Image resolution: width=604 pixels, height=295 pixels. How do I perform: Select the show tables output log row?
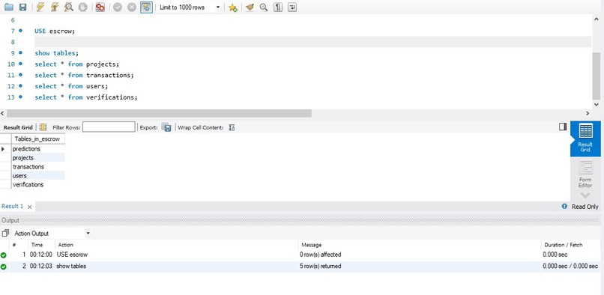pyautogui.click(x=300, y=266)
